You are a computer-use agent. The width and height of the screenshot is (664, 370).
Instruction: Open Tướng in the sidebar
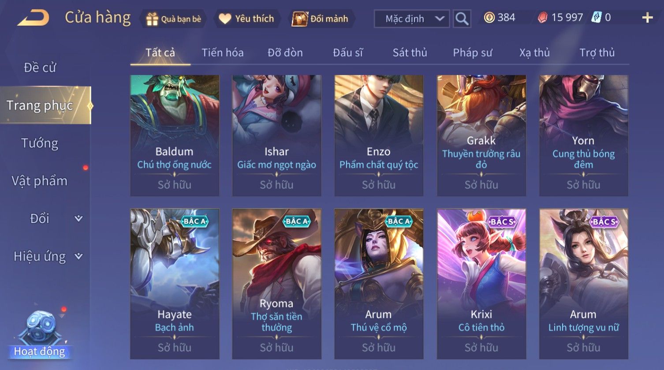(40, 143)
